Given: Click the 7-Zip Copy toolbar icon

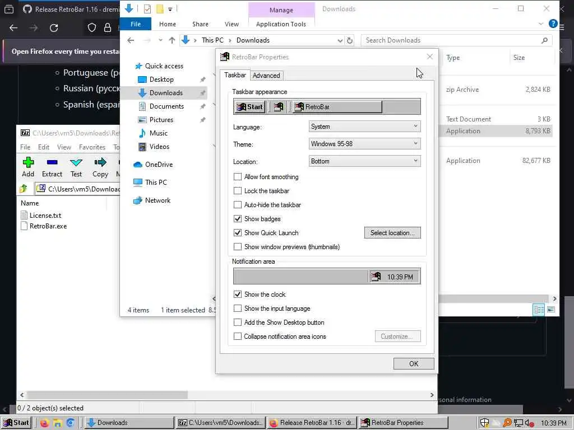Looking at the screenshot, I should pyautogui.click(x=100, y=162).
